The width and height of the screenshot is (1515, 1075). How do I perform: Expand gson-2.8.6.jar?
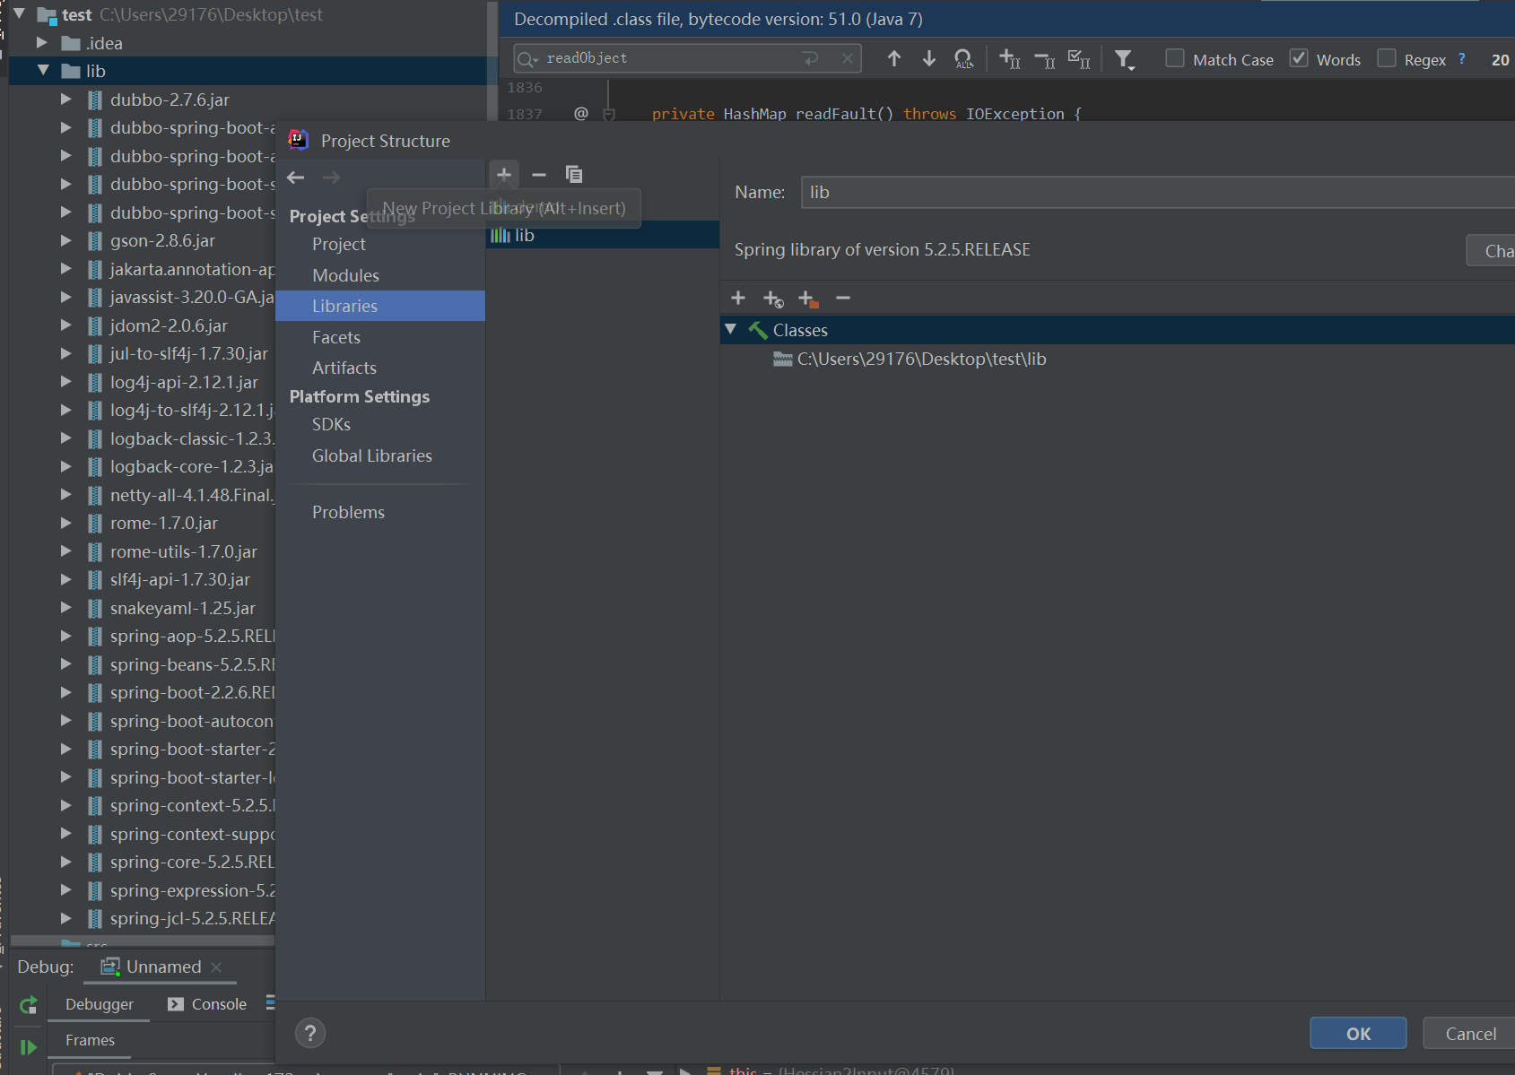[x=65, y=240]
